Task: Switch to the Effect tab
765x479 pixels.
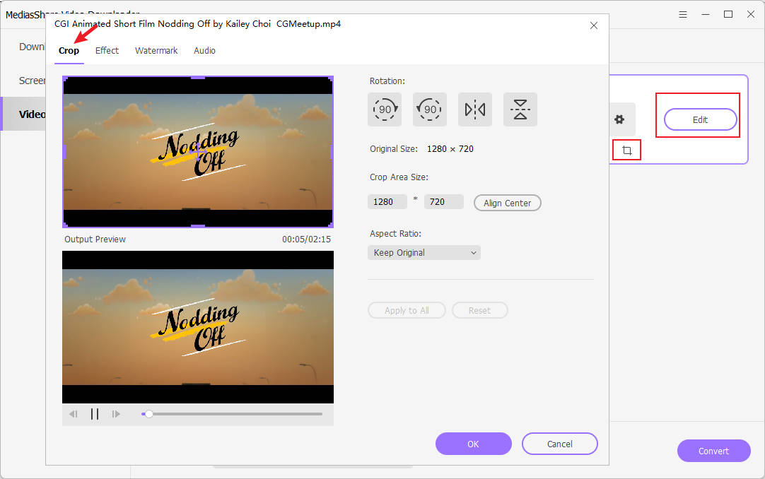Action: (x=107, y=51)
